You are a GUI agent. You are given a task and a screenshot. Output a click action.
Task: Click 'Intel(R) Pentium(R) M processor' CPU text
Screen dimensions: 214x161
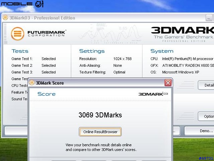(188, 59)
